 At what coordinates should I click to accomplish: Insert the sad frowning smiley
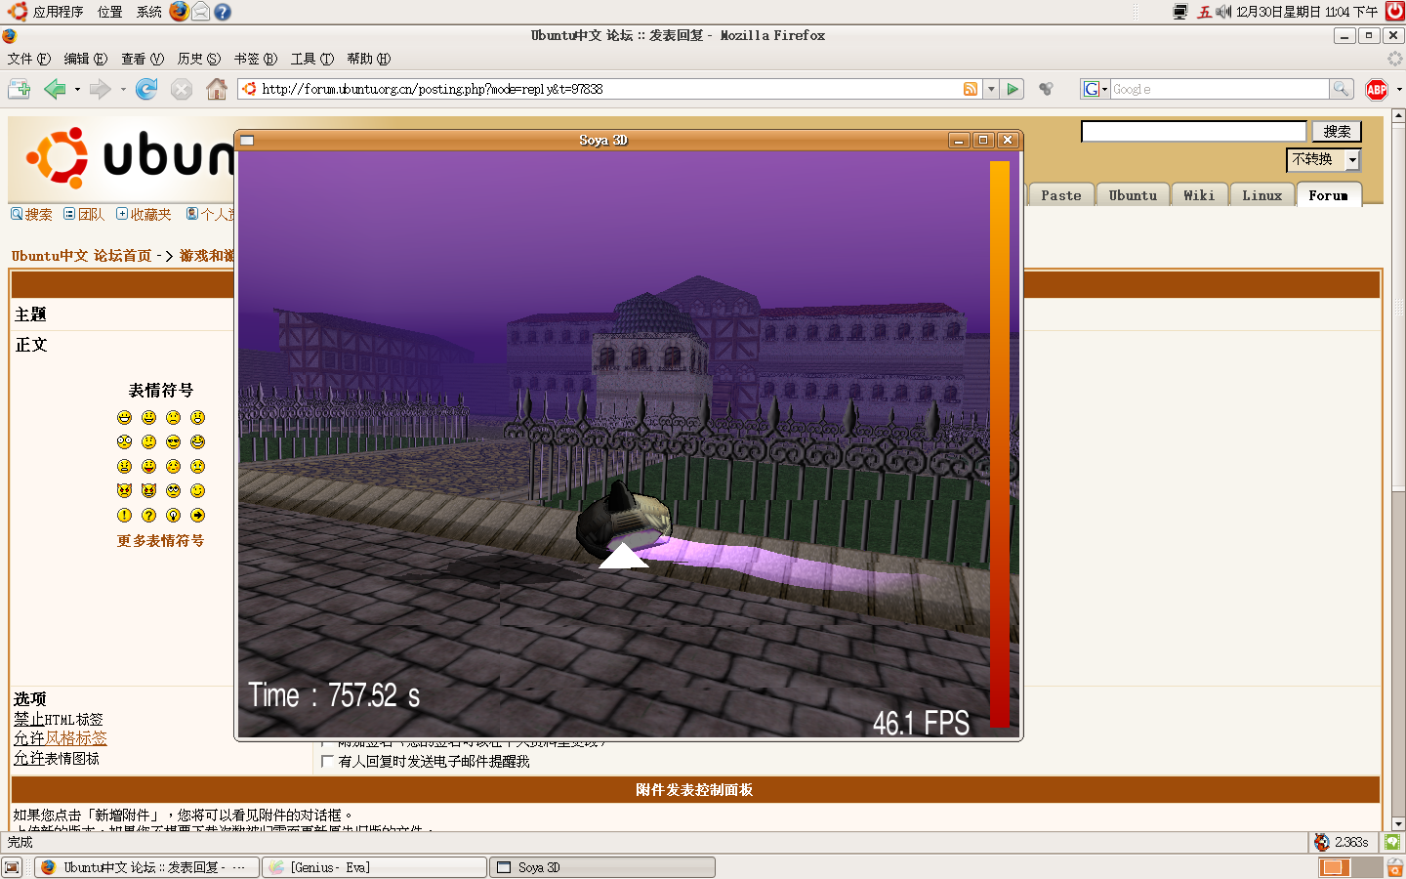pyautogui.click(x=173, y=418)
